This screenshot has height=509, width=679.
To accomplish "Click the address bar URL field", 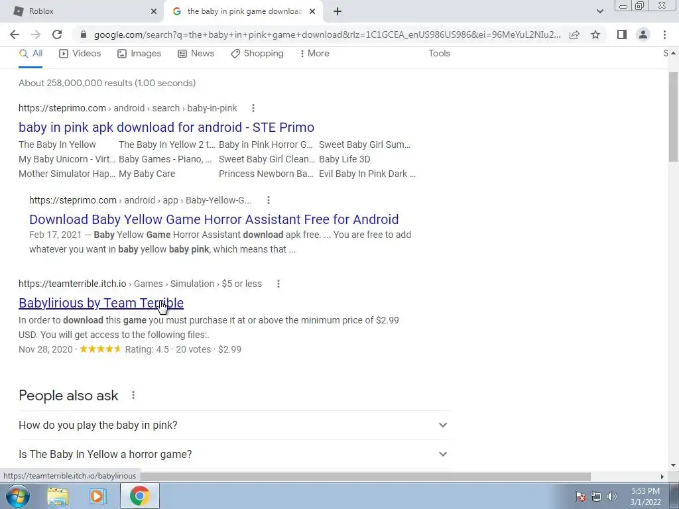I will 327,34.
